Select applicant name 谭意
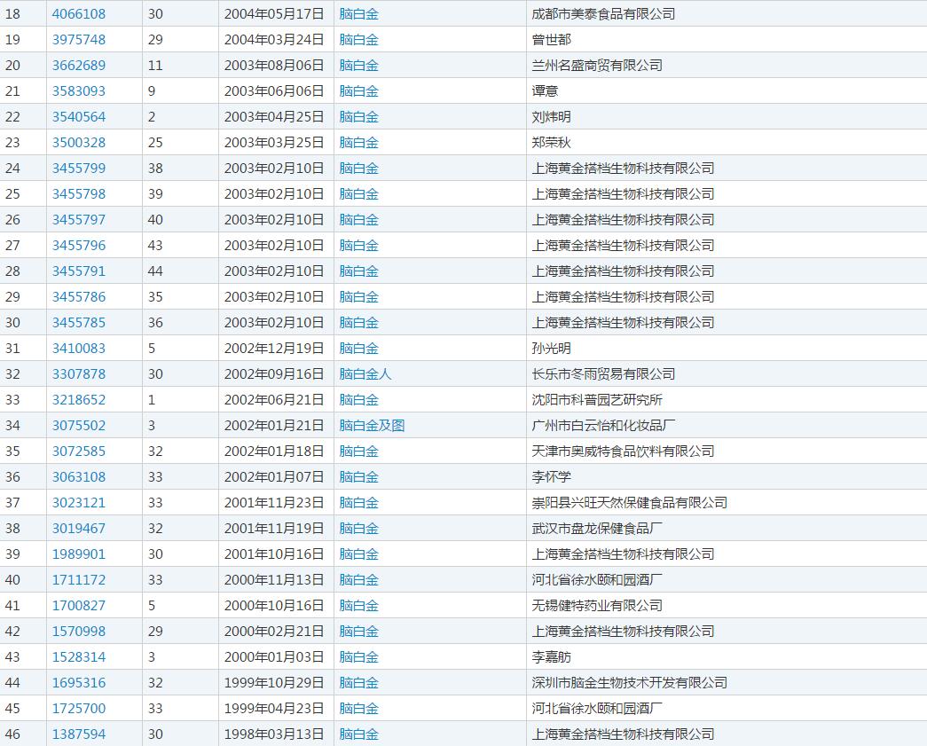This screenshot has width=927, height=746. pos(545,91)
